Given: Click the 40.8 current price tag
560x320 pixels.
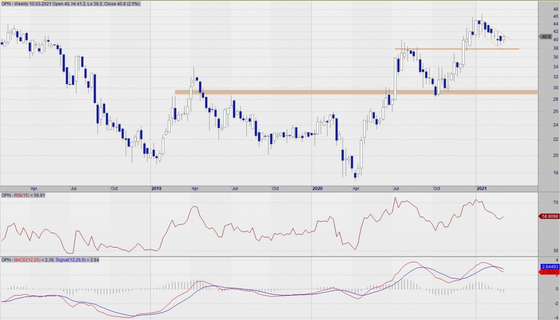Looking at the screenshot, I should (546, 36).
